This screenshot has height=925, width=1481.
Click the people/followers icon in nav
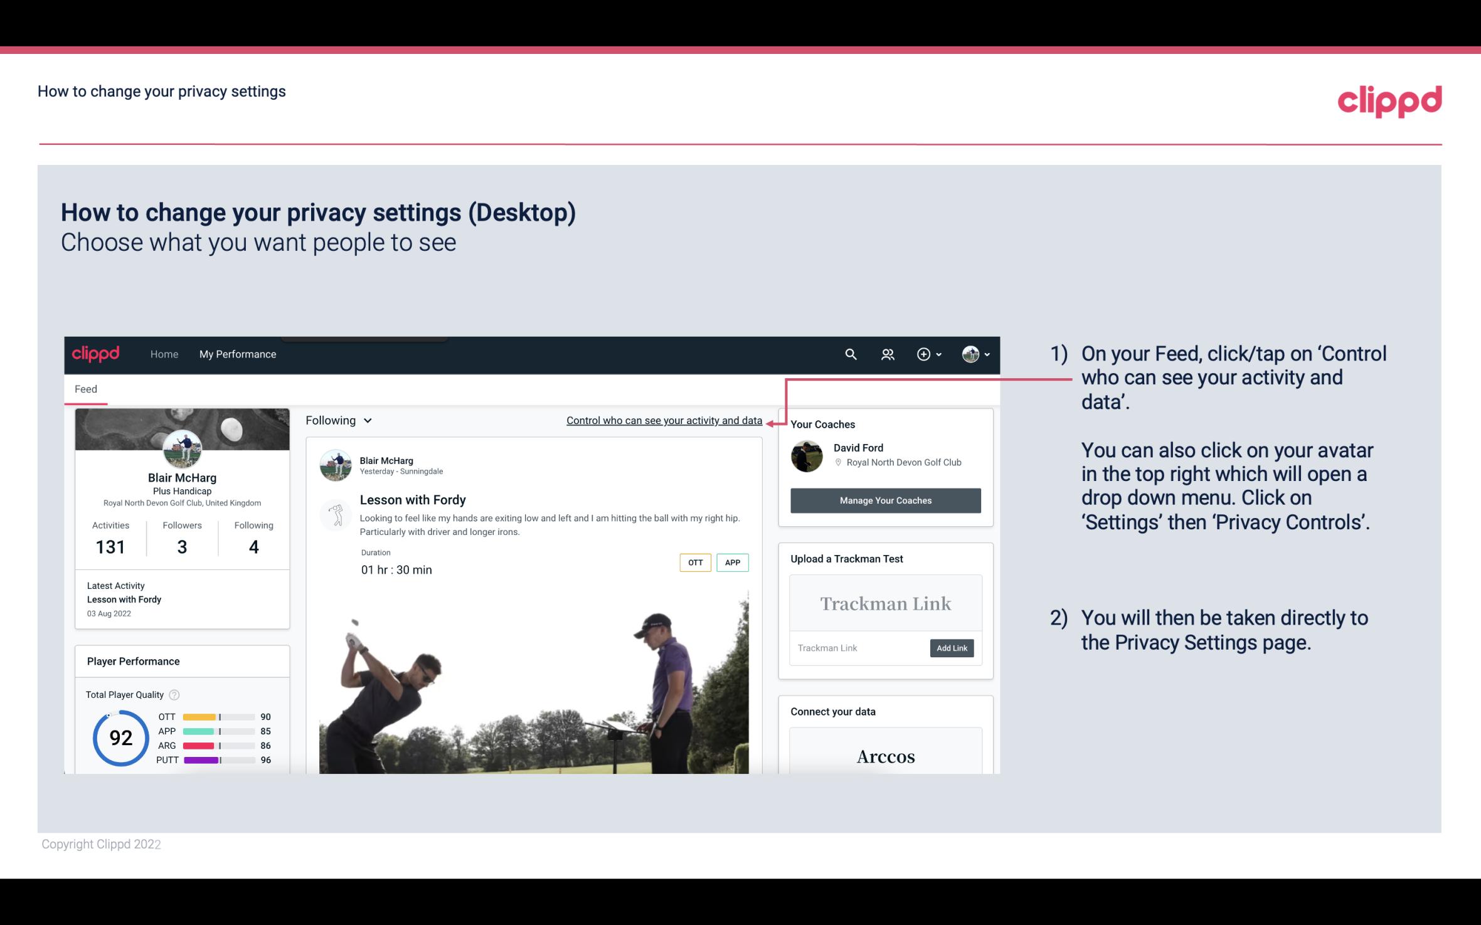889,354
